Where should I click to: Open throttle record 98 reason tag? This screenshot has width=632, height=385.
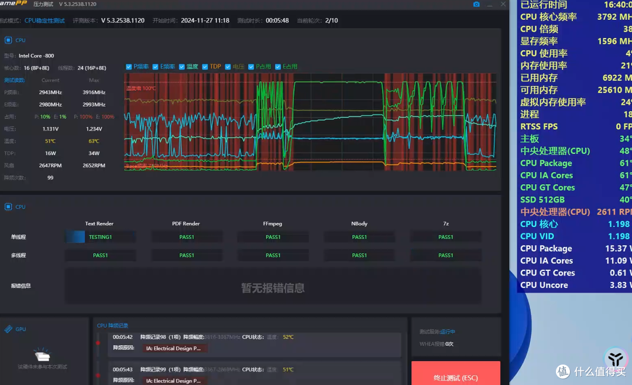pos(174,348)
